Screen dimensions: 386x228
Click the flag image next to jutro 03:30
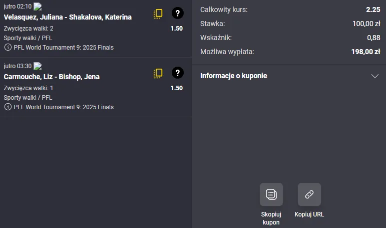coord(38,66)
